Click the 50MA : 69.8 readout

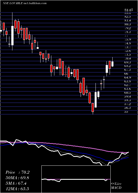click(17, 178)
